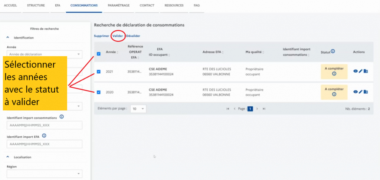The width and height of the screenshot is (380, 180).
Task: Toggle the select-all checkbox in the table header
Action: [98, 54]
